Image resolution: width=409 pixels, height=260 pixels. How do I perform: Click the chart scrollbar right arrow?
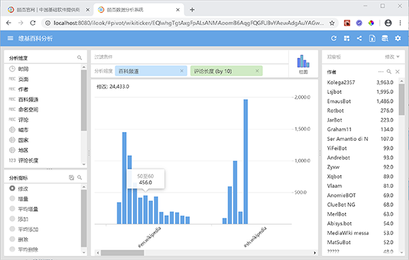(314, 253)
